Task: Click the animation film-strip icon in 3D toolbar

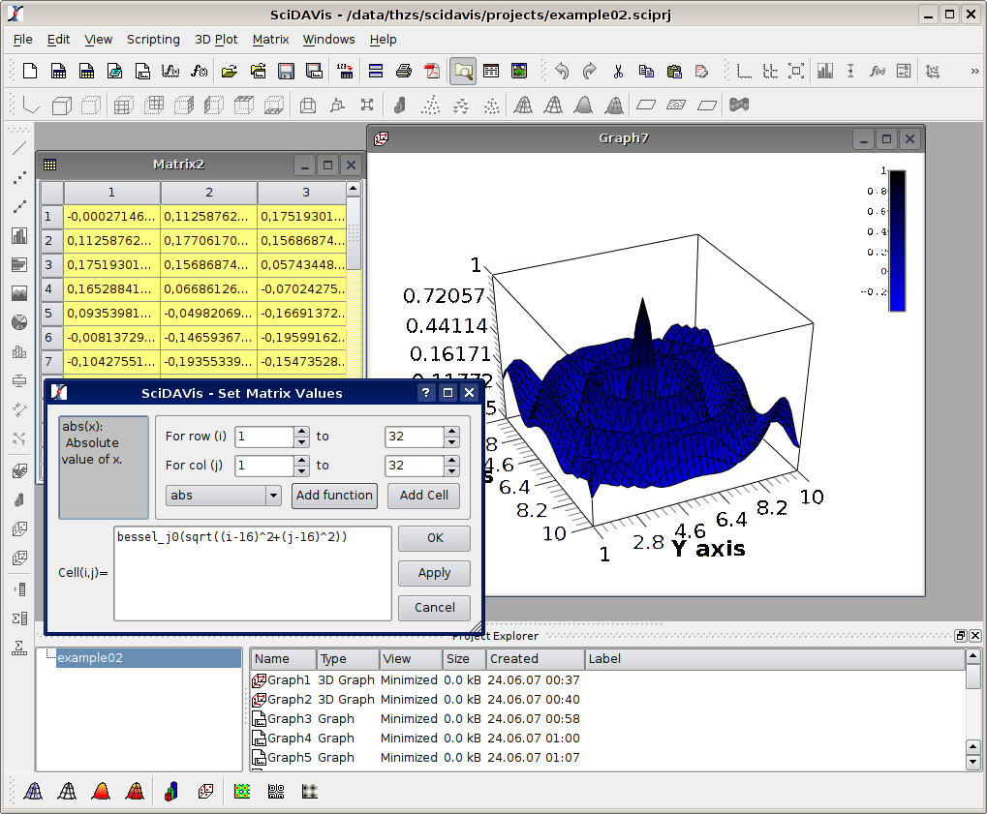Action: [x=739, y=105]
